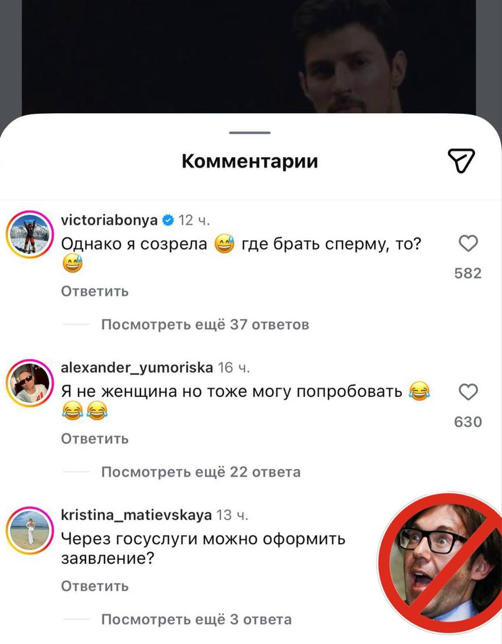Click the verified badge beside victoriabonya
The width and height of the screenshot is (502, 644).
coord(168,220)
